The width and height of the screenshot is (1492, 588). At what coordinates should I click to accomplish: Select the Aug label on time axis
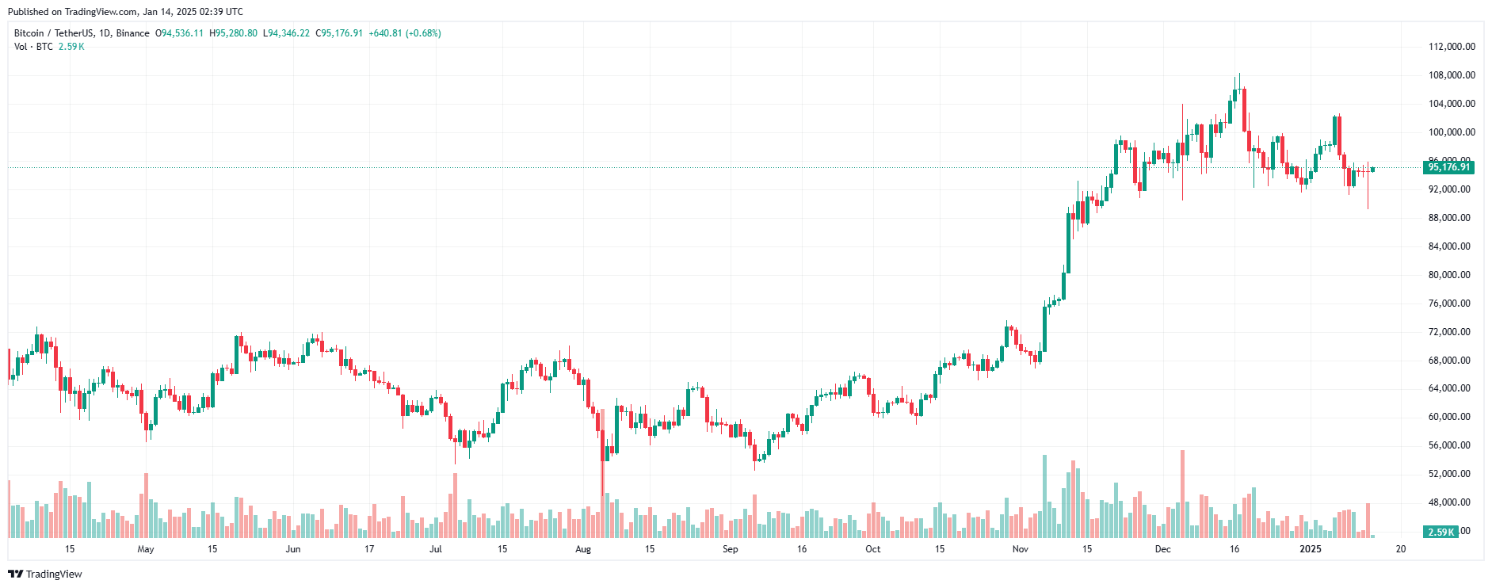coord(583,549)
